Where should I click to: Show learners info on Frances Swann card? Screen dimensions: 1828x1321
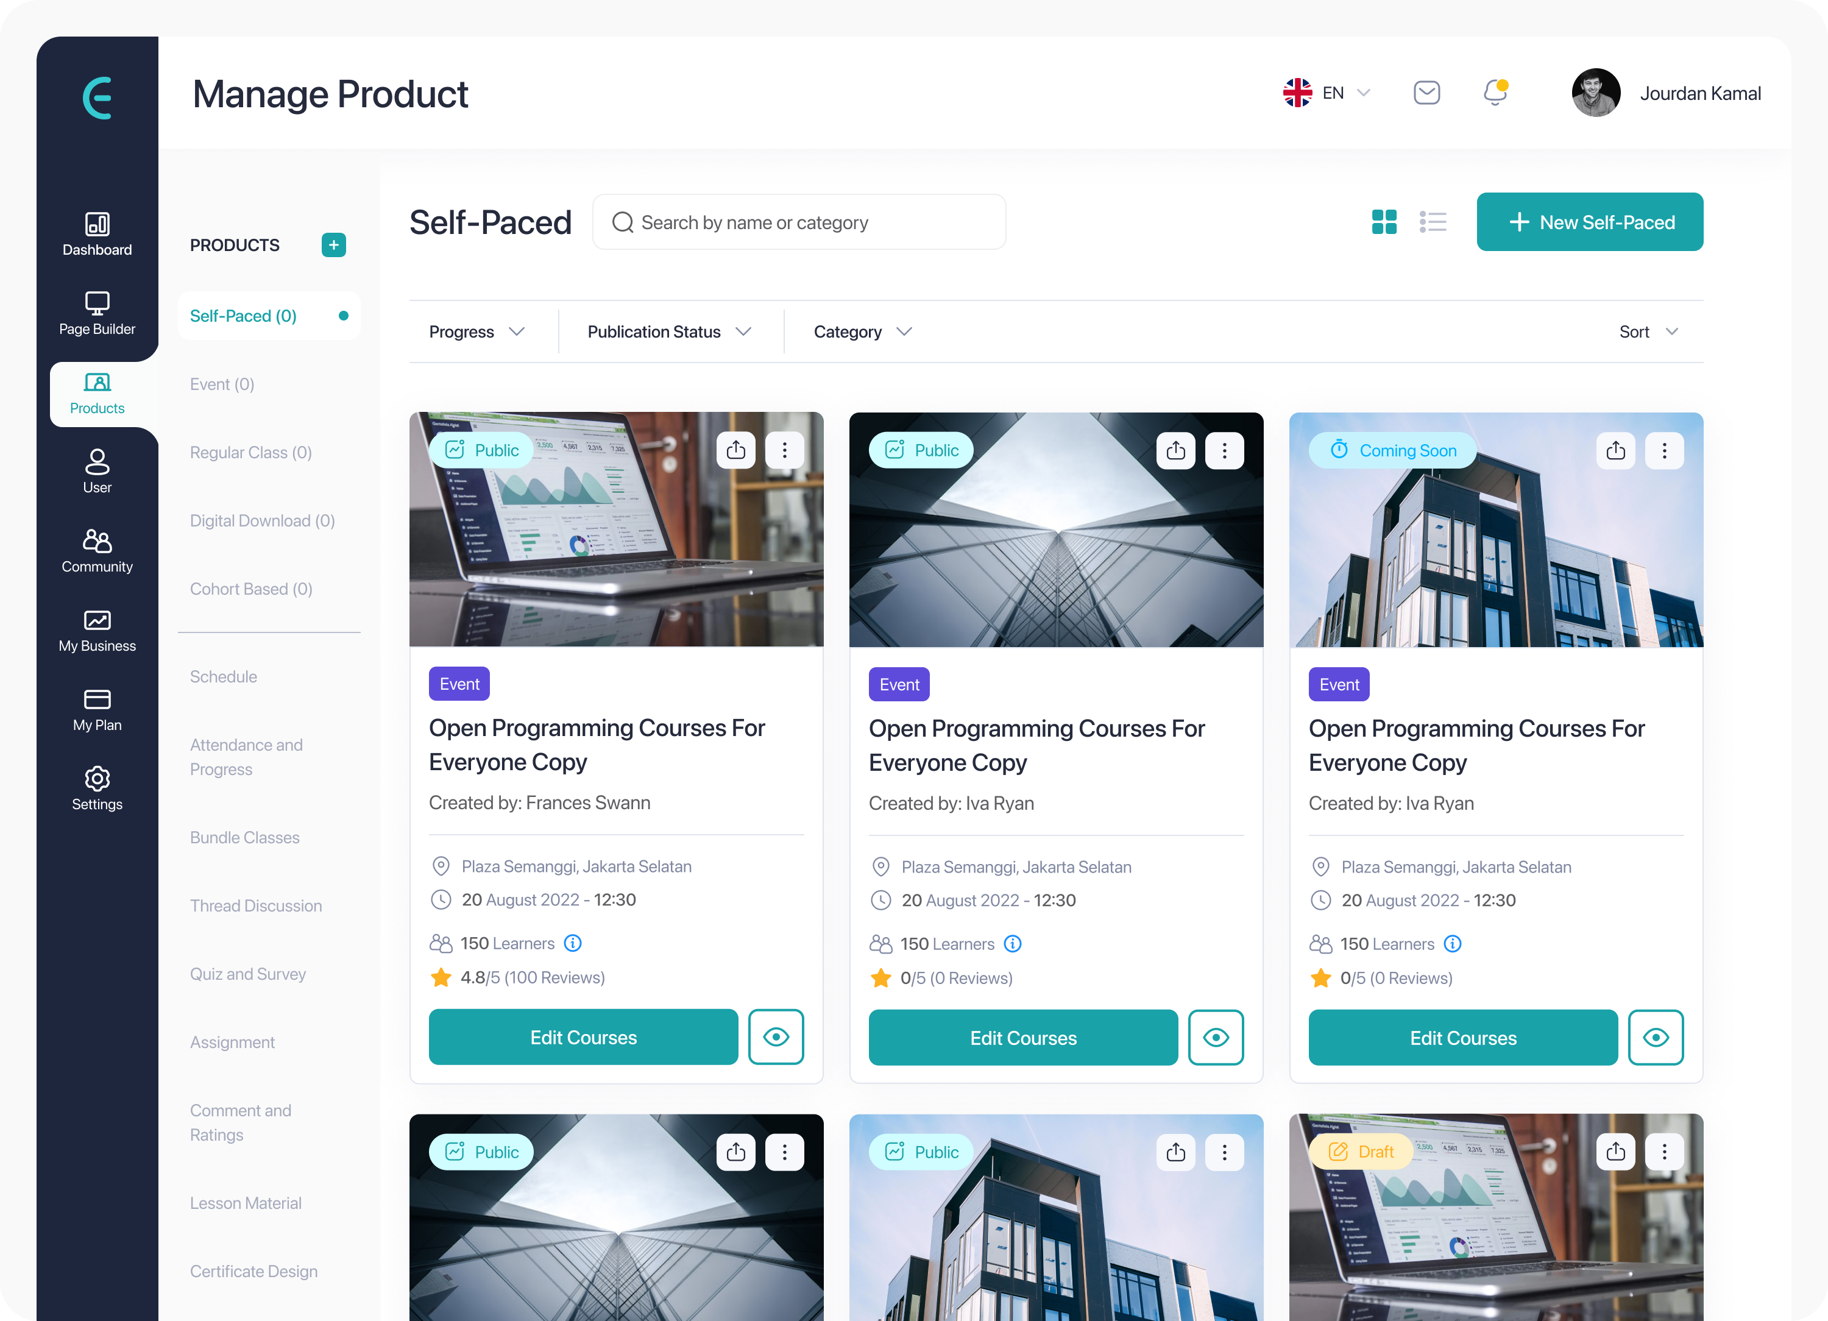pos(573,943)
